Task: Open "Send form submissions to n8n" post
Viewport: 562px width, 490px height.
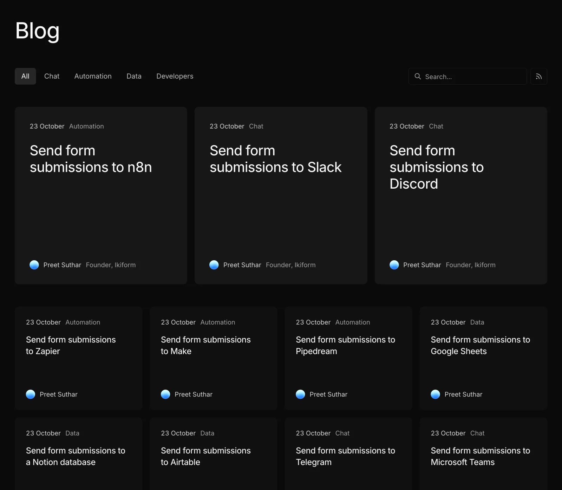Action: (91, 159)
